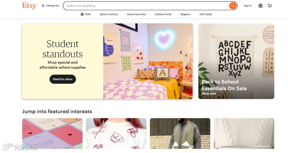Click the hamburger icon beside Categories

point(43,6)
